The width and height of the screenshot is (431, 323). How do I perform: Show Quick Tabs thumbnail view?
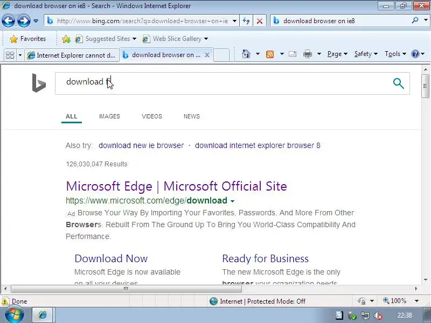[10, 55]
